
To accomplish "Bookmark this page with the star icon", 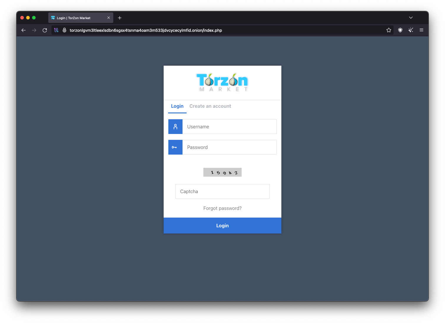I will point(389,30).
